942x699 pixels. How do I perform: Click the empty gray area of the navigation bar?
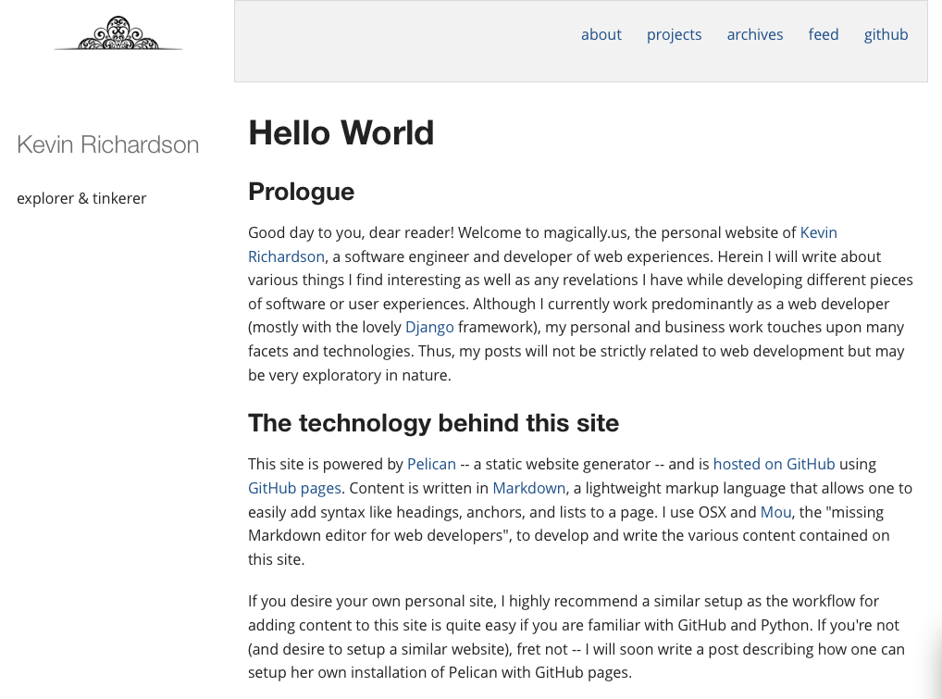click(x=398, y=42)
